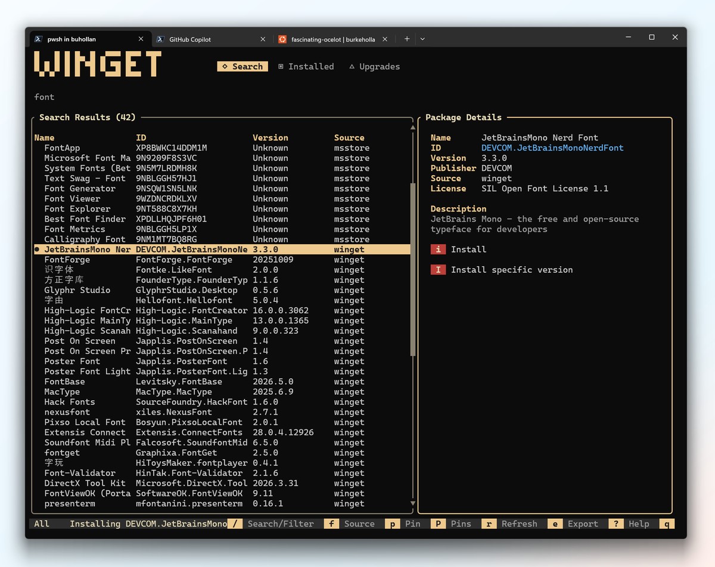Click the 'e' Export key badge

555,524
